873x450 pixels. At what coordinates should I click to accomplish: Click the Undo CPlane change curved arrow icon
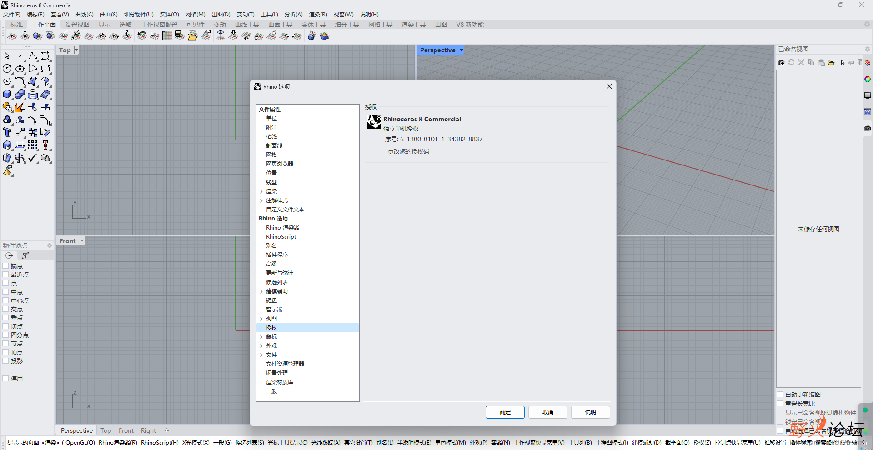141,36
